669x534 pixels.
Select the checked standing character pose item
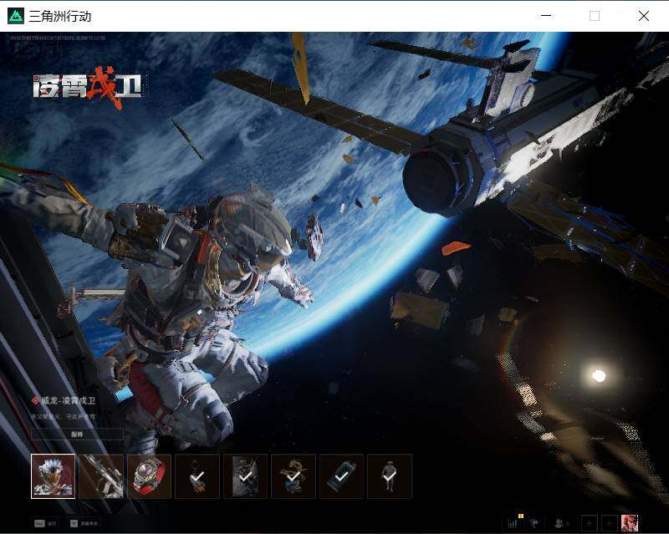(x=390, y=476)
